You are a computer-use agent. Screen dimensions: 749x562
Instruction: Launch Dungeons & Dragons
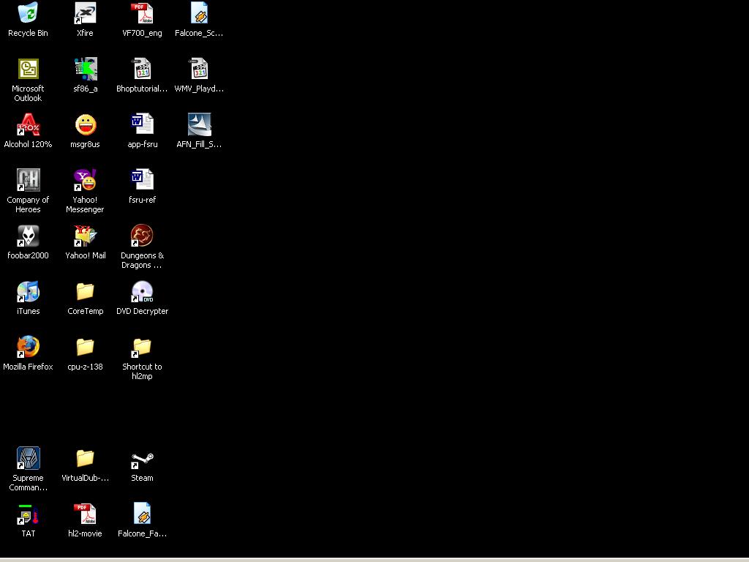[142, 236]
